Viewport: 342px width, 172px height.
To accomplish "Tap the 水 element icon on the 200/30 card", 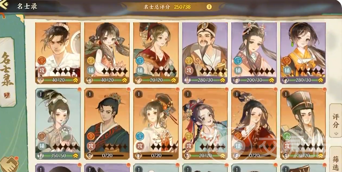I will click(238, 61).
